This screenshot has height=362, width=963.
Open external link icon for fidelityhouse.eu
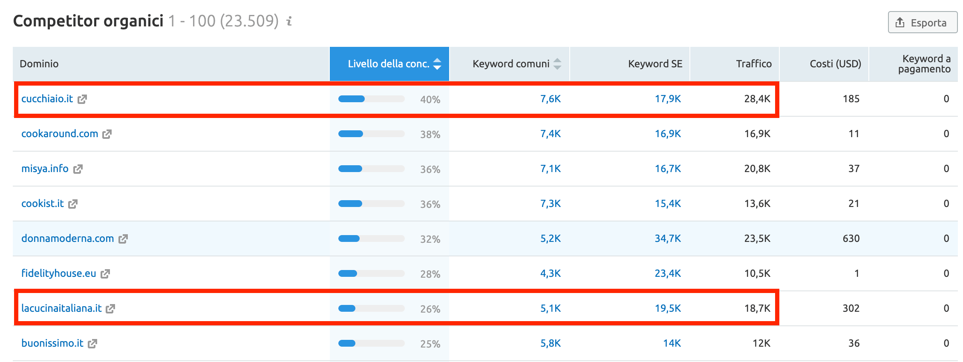tap(105, 274)
